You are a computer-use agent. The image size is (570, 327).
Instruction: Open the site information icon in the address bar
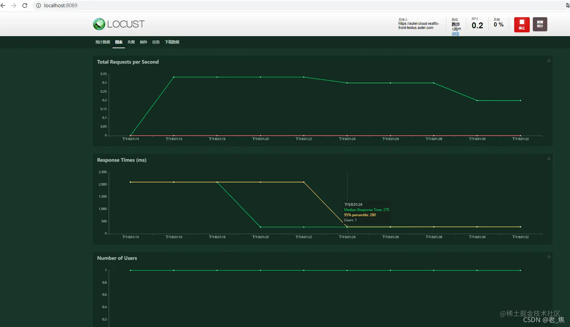pyautogui.click(x=38, y=6)
